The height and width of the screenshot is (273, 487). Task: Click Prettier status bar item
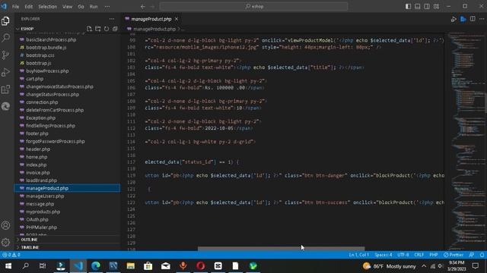(x=454, y=255)
